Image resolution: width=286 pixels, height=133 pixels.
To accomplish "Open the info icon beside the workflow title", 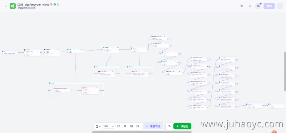I will pos(51,4).
